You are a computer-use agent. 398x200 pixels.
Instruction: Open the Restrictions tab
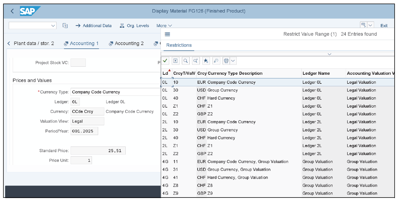(x=179, y=45)
